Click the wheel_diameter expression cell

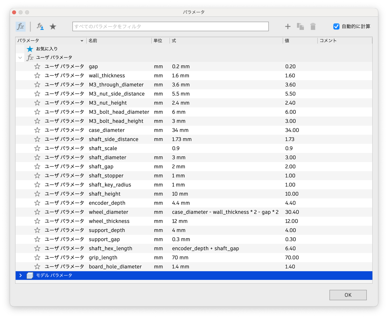pos(225,212)
